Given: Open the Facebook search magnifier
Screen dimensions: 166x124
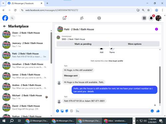Looking at the screenshot, I should (x=12, y=18).
